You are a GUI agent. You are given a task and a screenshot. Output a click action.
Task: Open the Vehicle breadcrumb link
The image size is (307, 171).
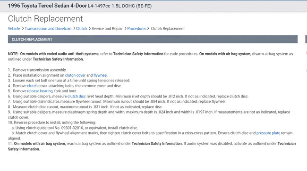14,28
